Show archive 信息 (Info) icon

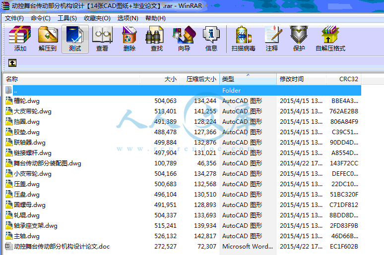211,35
